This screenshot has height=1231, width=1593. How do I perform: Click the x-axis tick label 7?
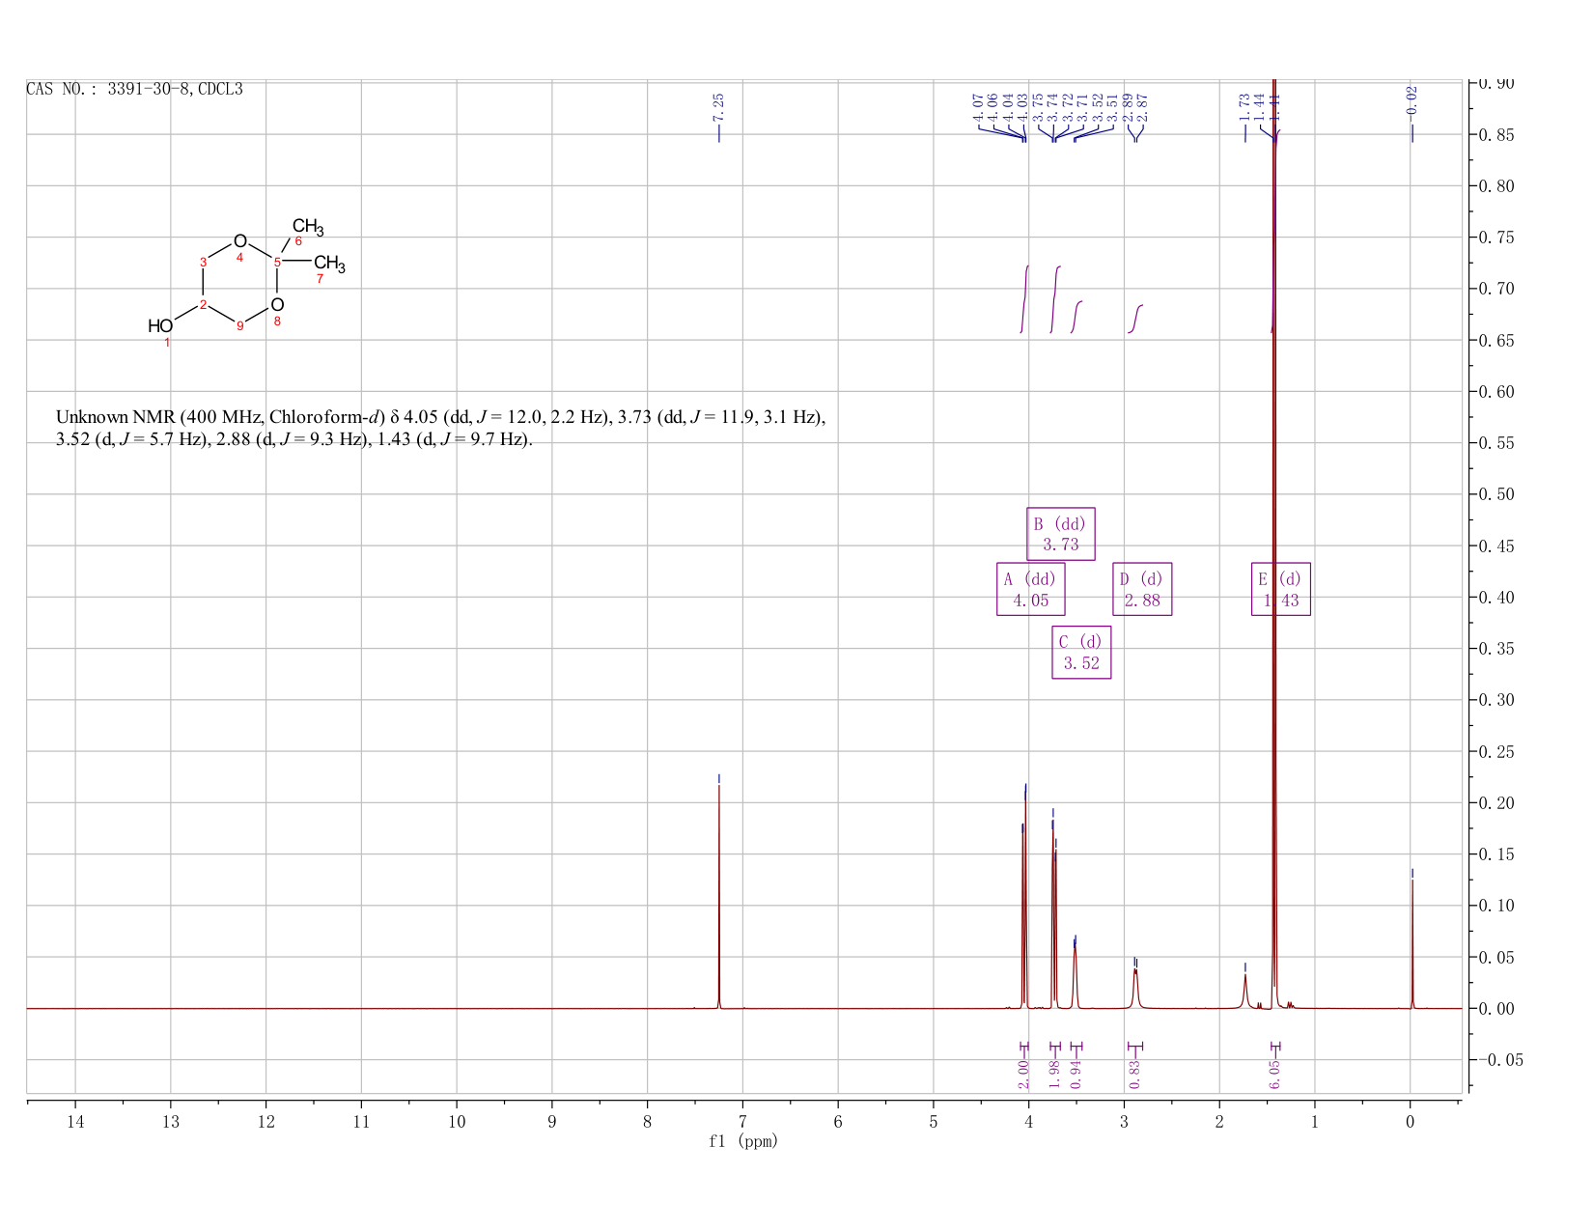(x=742, y=1121)
